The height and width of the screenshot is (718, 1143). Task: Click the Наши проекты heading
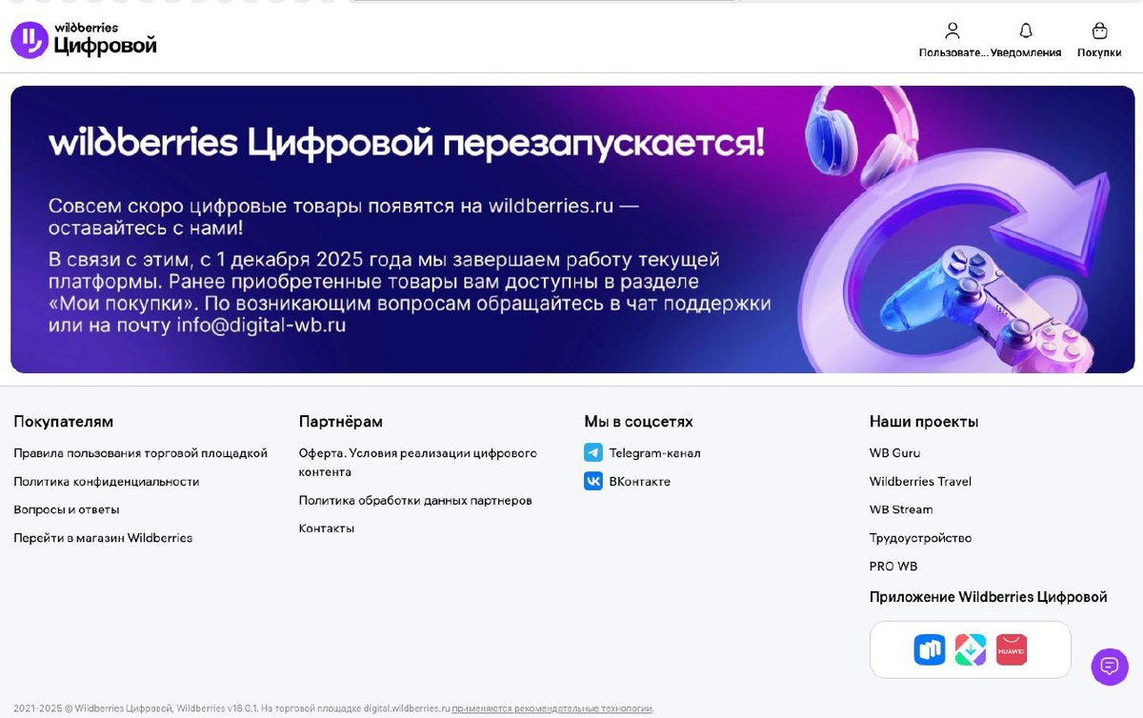click(x=924, y=422)
